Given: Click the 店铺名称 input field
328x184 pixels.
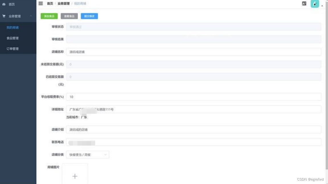Looking at the screenshot, I should pyautogui.click(x=193, y=52).
